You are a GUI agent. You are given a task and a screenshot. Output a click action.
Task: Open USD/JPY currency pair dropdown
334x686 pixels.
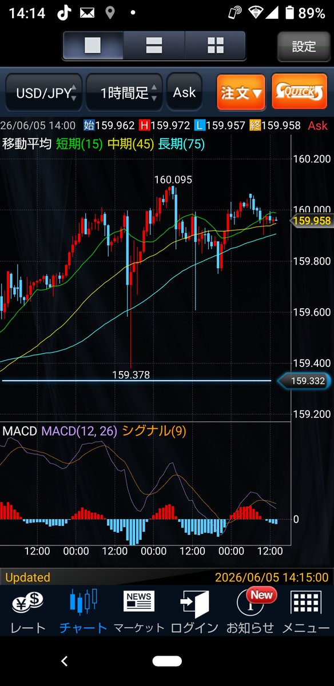point(44,93)
